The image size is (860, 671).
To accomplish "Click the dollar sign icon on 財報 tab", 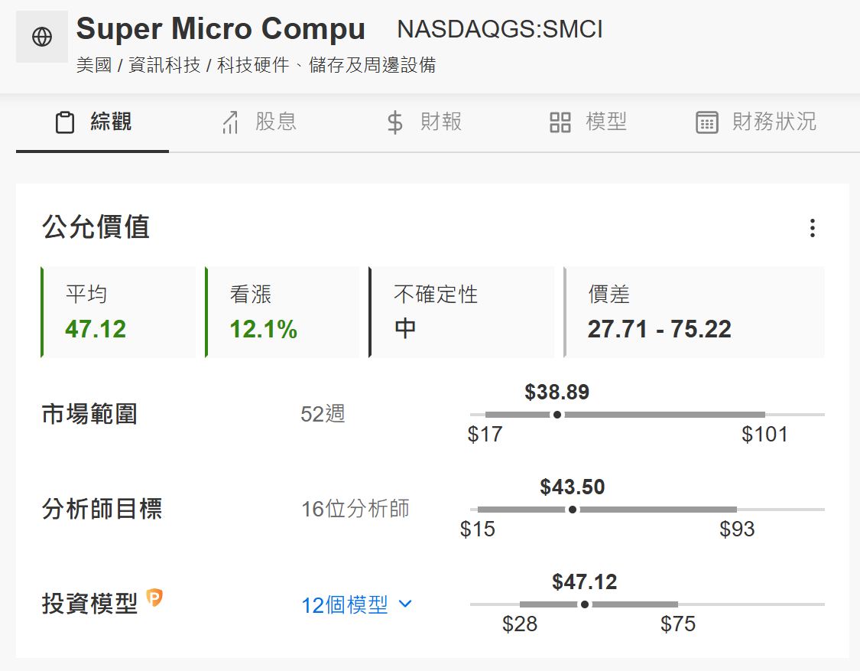I will 395,122.
